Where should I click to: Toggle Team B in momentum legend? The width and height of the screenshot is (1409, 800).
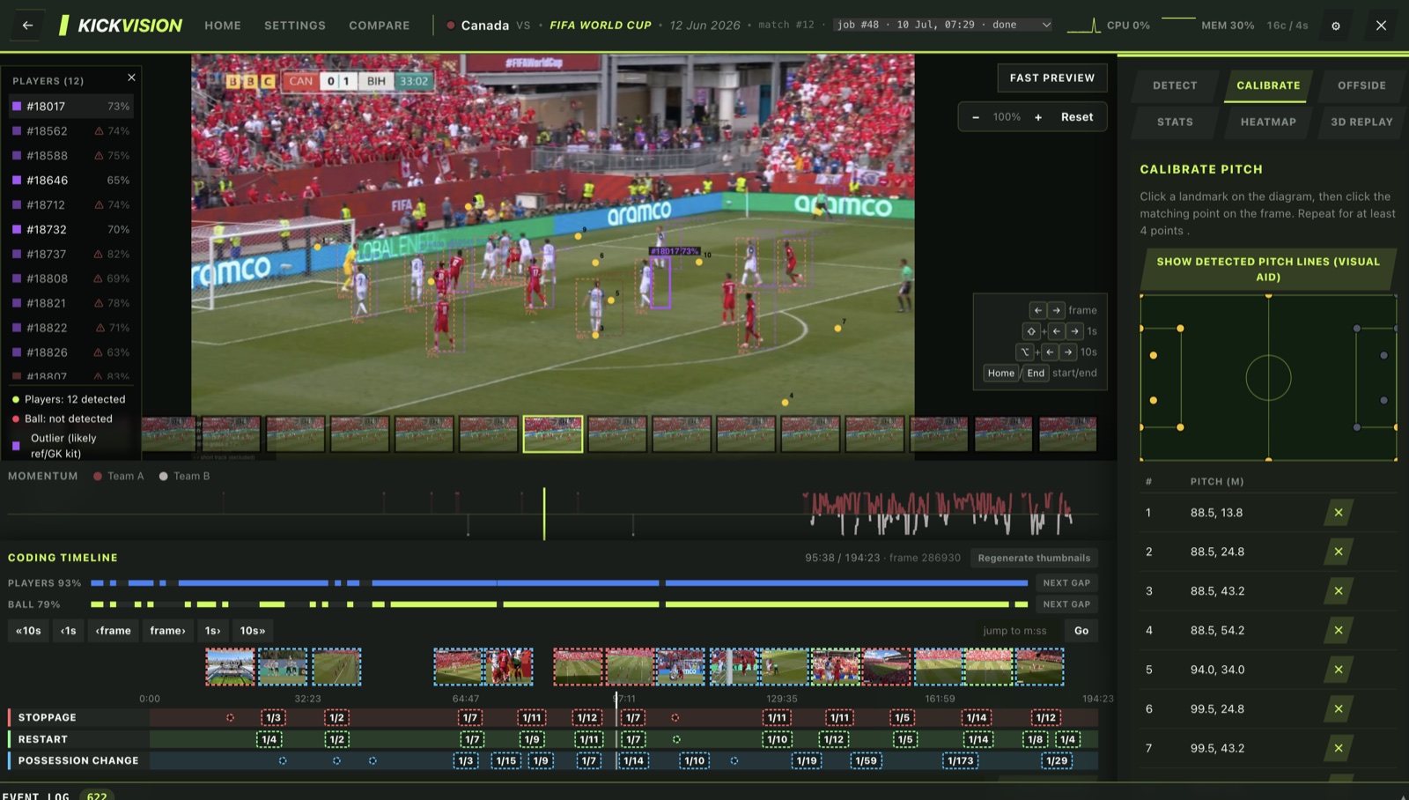185,476
